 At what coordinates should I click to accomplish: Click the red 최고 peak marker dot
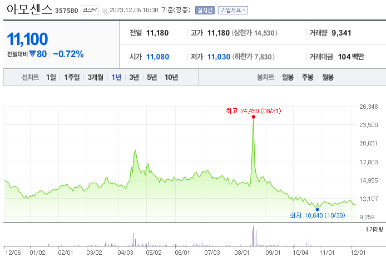coord(253,117)
